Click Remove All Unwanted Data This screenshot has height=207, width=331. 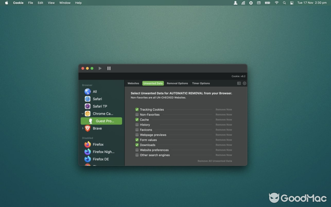click(x=215, y=161)
